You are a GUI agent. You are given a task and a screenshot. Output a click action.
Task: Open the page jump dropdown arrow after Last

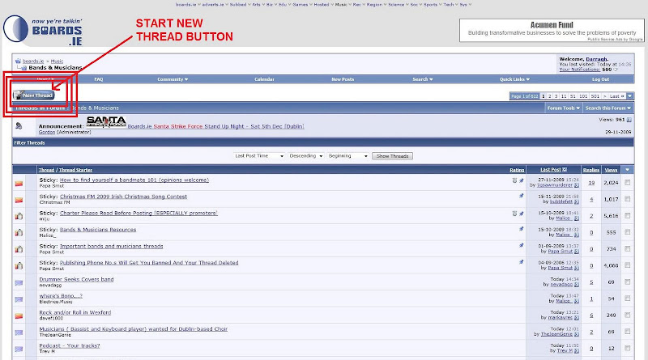coord(630,96)
